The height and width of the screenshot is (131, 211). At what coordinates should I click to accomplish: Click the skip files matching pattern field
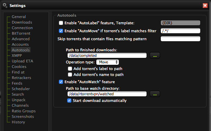181,39
